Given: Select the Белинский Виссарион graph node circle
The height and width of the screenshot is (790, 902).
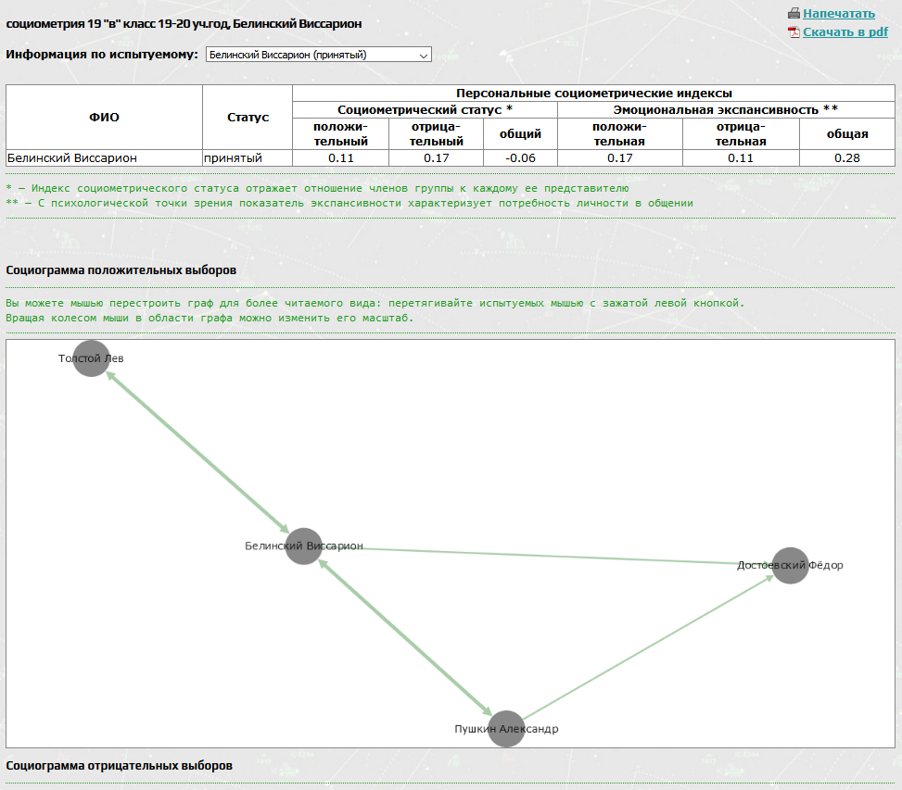Looking at the screenshot, I should tap(303, 546).
